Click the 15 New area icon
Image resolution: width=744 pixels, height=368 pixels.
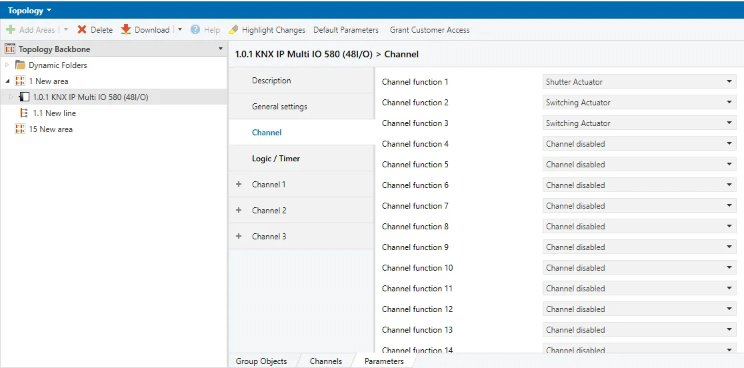20,129
